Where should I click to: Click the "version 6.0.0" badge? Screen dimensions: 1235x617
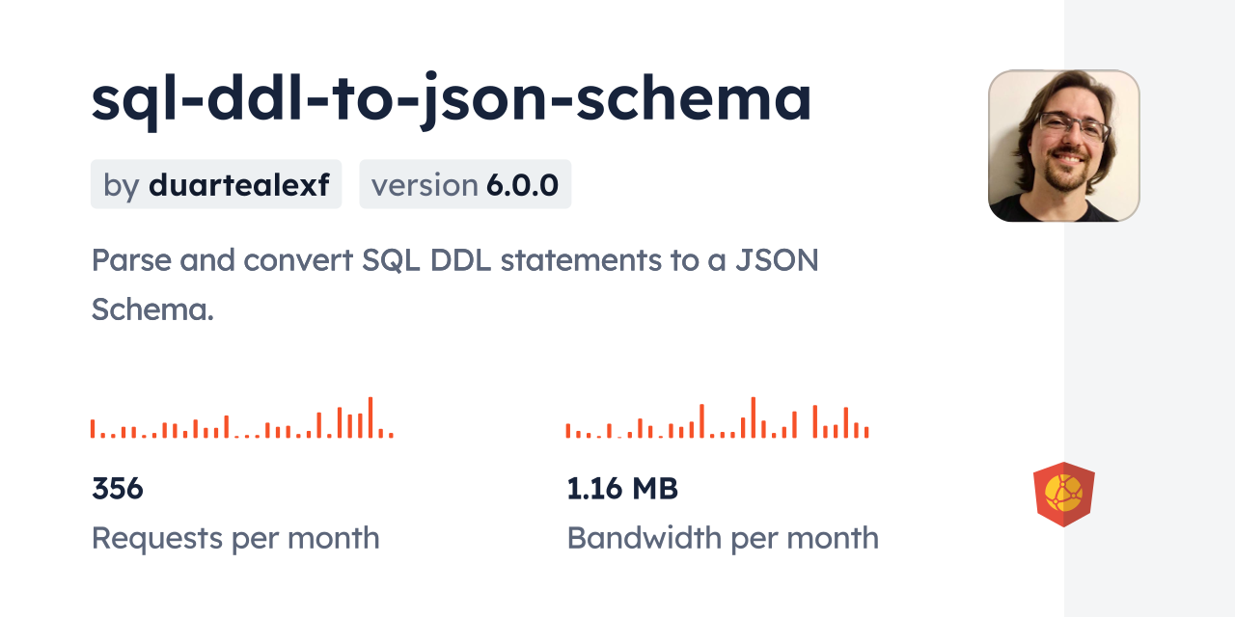pyautogui.click(x=465, y=185)
